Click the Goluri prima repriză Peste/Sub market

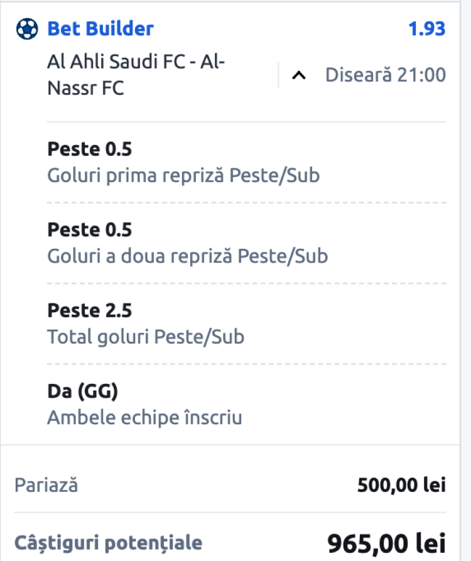(x=183, y=175)
